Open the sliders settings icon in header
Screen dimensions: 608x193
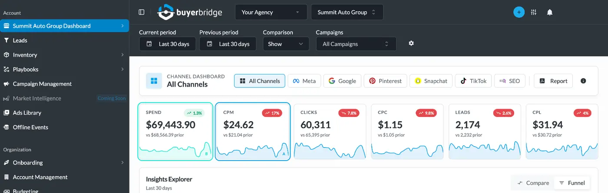pyautogui.click(x=534, y=12)
